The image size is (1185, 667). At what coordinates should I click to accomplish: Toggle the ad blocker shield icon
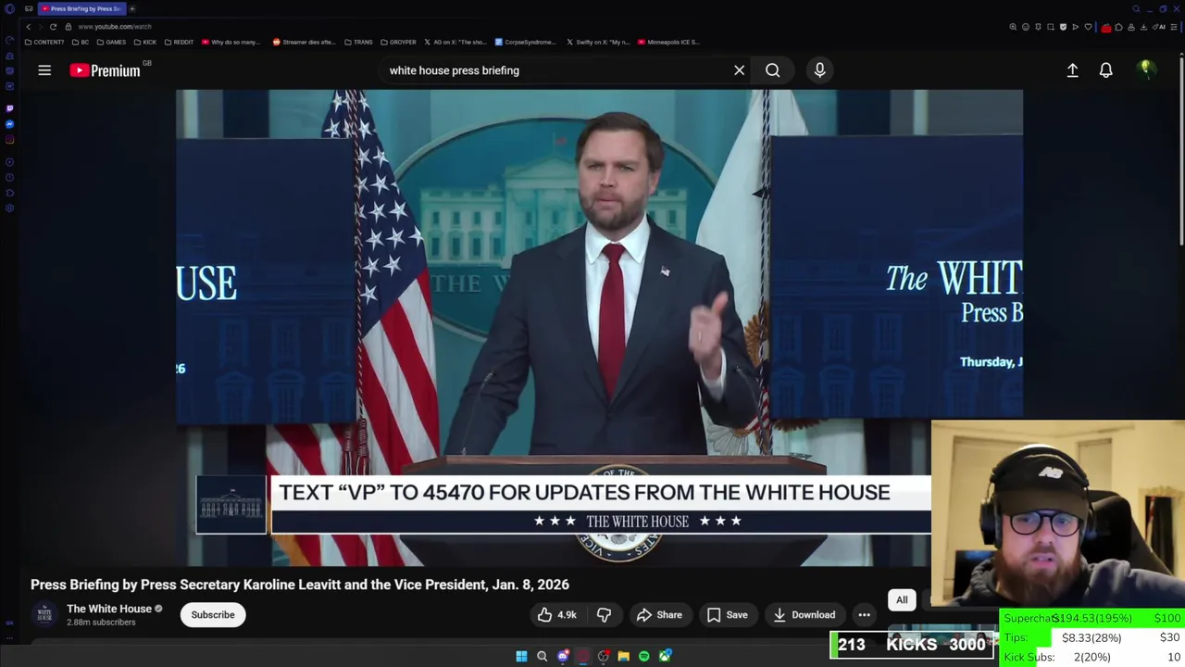[1063, 27]
